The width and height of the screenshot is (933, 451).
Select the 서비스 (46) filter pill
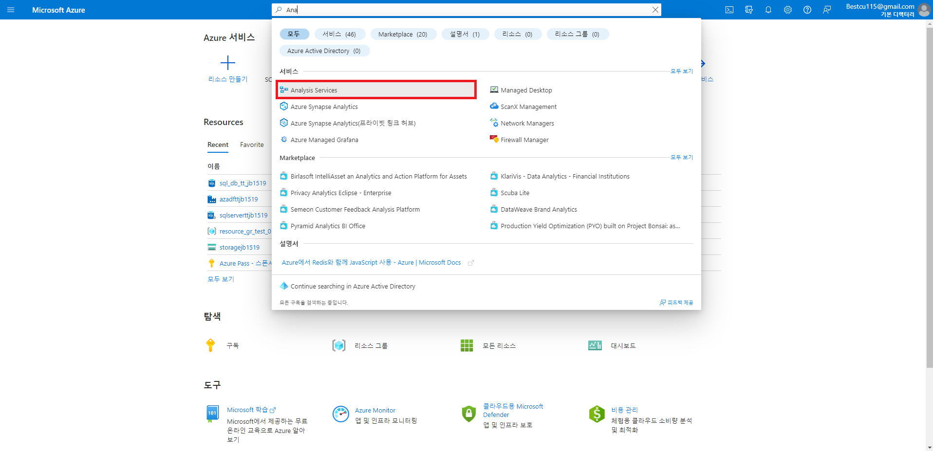(339, 34)
